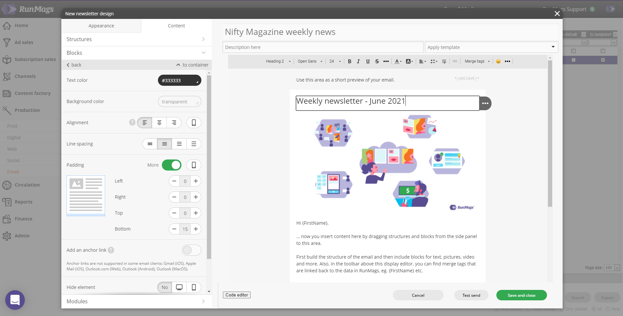
Task: Select center alignment in the Alignment row
Action: 159,123
